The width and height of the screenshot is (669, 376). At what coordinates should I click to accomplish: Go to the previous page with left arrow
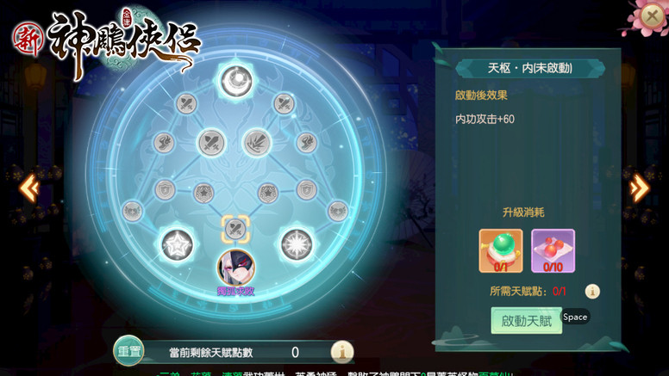click(x=29, y=188)
